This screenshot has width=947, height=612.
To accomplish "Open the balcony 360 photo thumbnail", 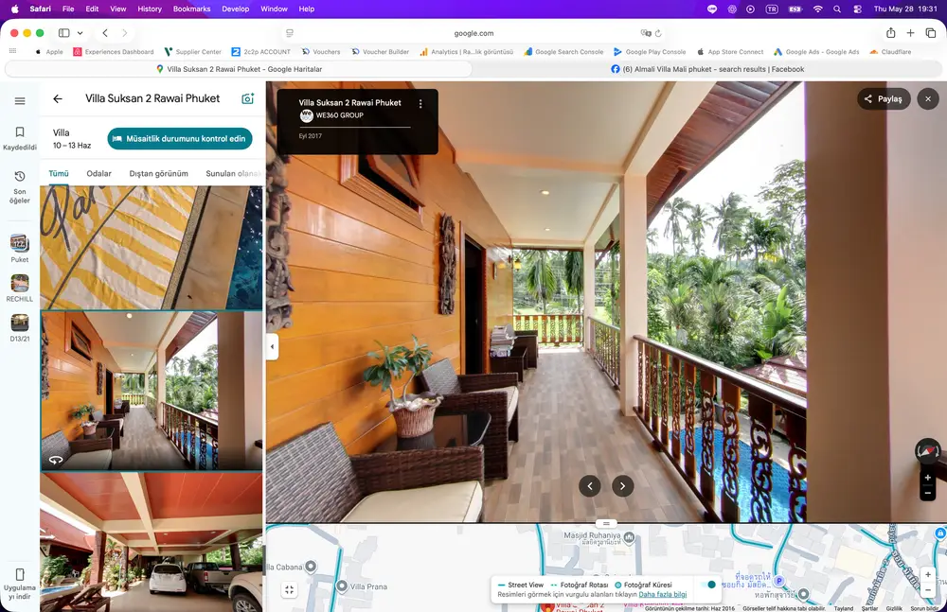I will point(151,391).
